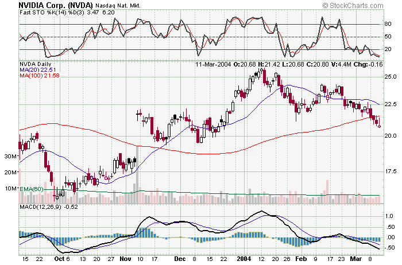402x265 pixels.
Task: Click the 30M volume axis label
Action: pos(10,156)
